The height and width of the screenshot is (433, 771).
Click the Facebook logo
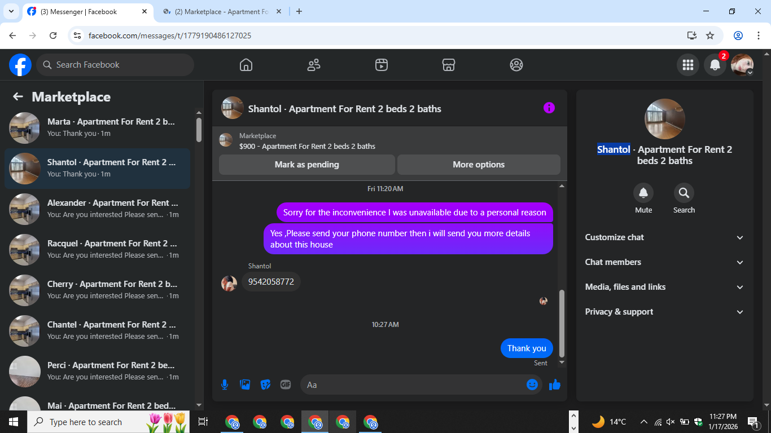pyautogui.click(x=20, y=65)
